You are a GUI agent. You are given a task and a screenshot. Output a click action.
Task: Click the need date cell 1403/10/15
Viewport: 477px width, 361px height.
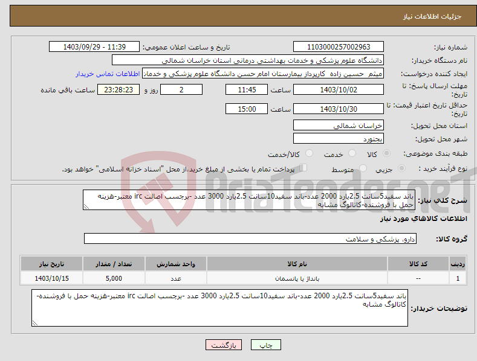(x=52, y=278)
